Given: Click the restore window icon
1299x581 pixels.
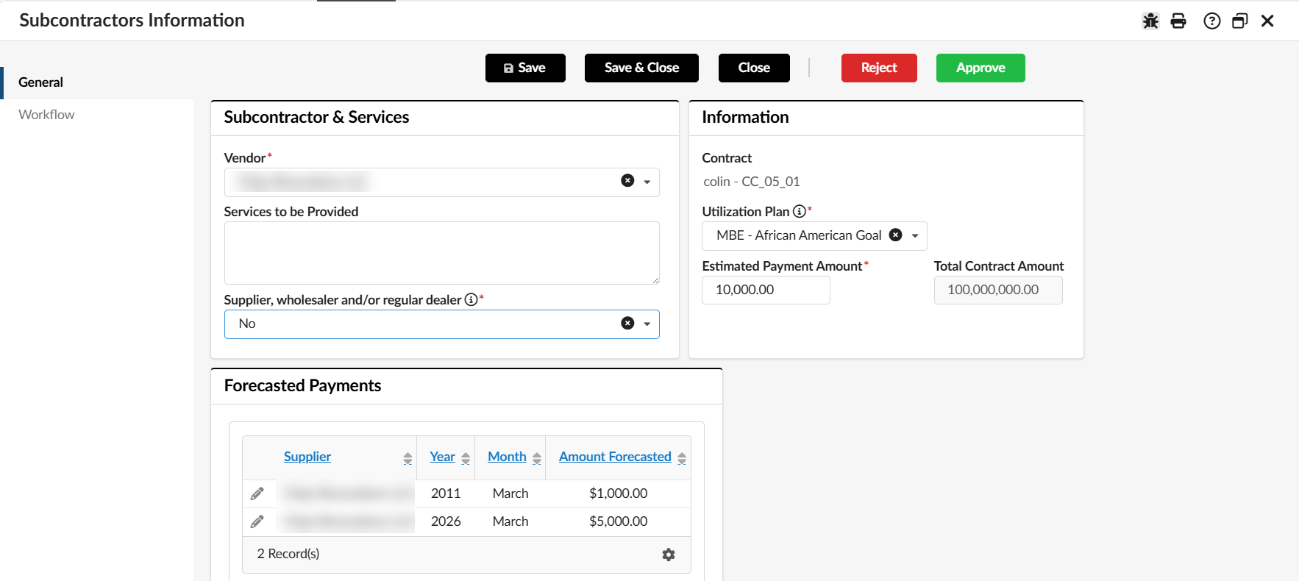Looking at the screenshot, I should 1240,21.
